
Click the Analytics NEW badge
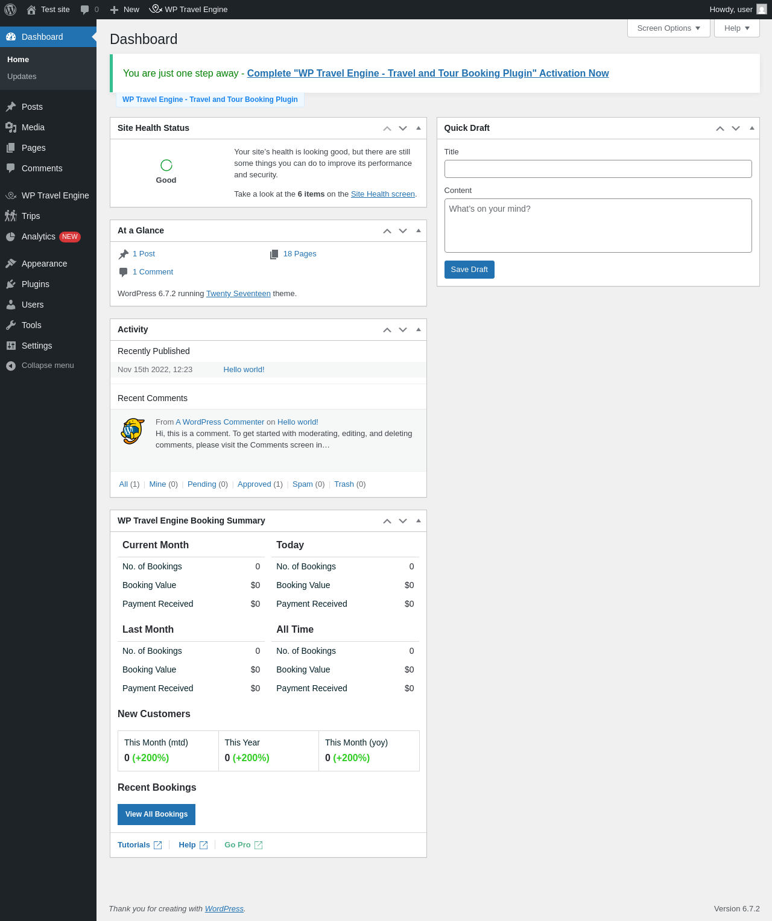(70, 237)
